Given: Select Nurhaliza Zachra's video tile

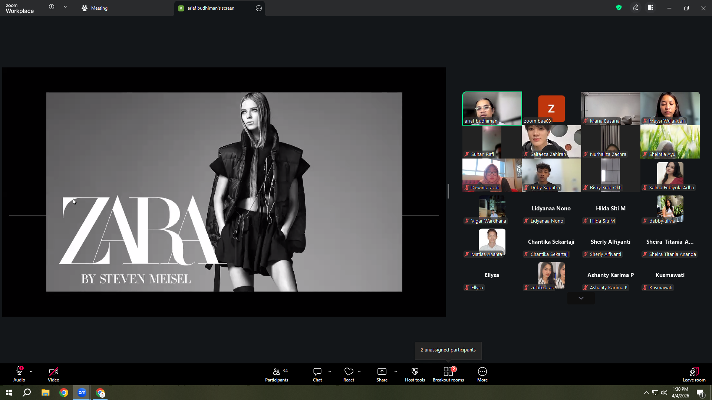Looking at the screenshot, I should click(611, 142).
